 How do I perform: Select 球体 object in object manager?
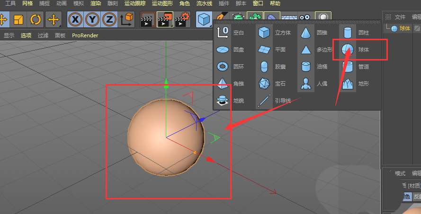404,28
